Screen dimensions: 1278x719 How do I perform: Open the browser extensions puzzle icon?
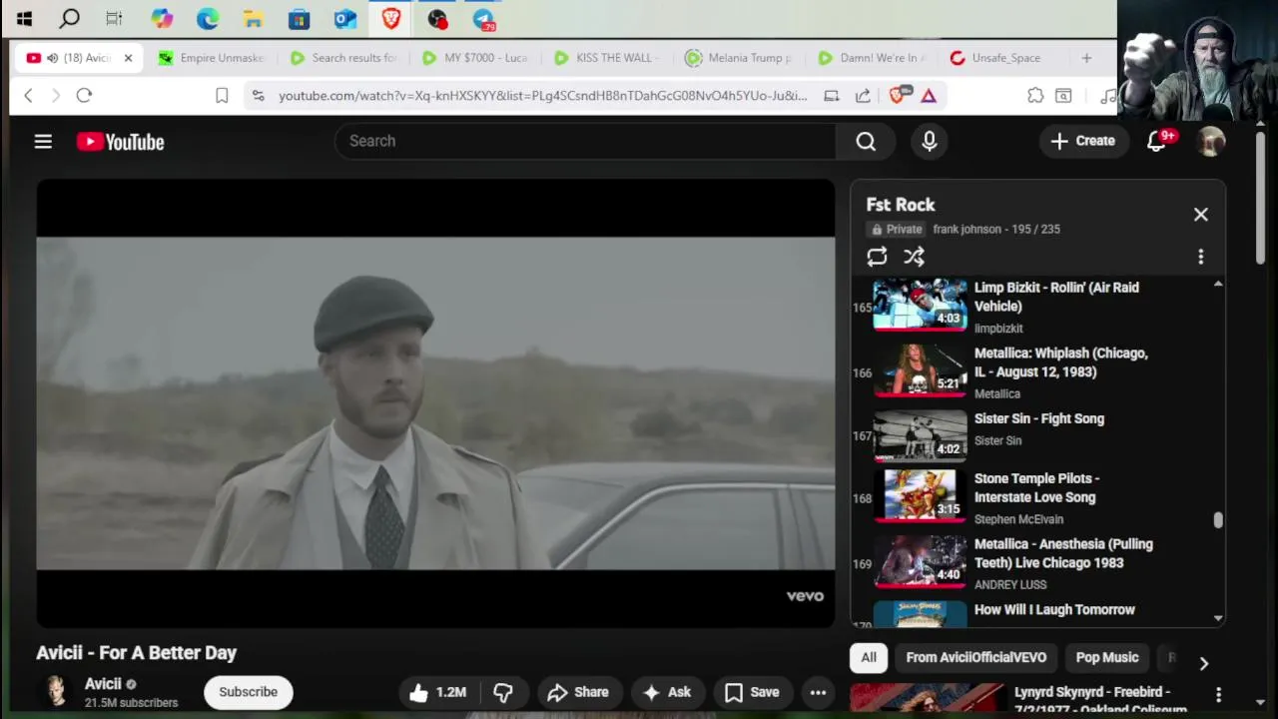1035,96
